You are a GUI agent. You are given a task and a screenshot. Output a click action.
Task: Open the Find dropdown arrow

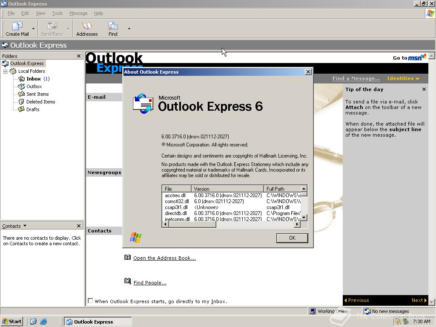point(129,29)
